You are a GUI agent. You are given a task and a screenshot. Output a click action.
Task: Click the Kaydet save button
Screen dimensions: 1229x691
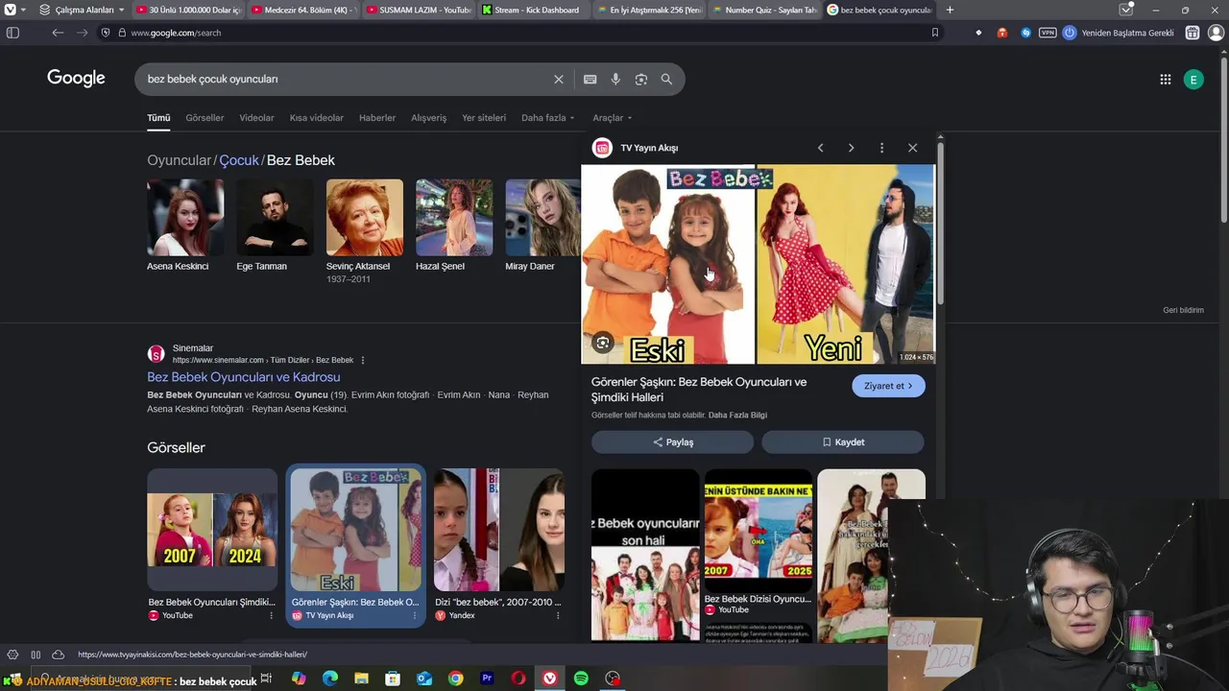[843, 442]
